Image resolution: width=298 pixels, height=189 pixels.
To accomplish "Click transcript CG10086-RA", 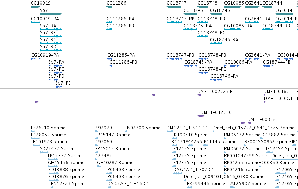I will pyautogui.click(x=238, y=26).
